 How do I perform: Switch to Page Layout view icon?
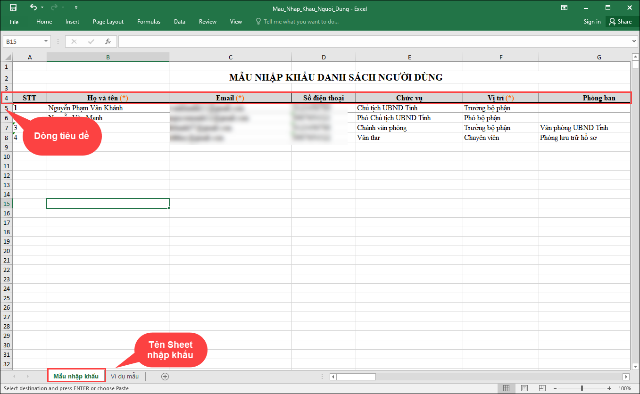(524, 388)
